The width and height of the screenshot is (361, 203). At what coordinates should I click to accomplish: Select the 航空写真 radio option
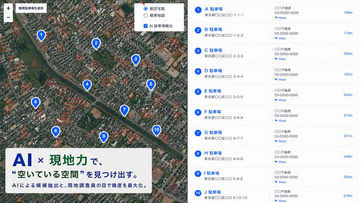coord(146,9)
